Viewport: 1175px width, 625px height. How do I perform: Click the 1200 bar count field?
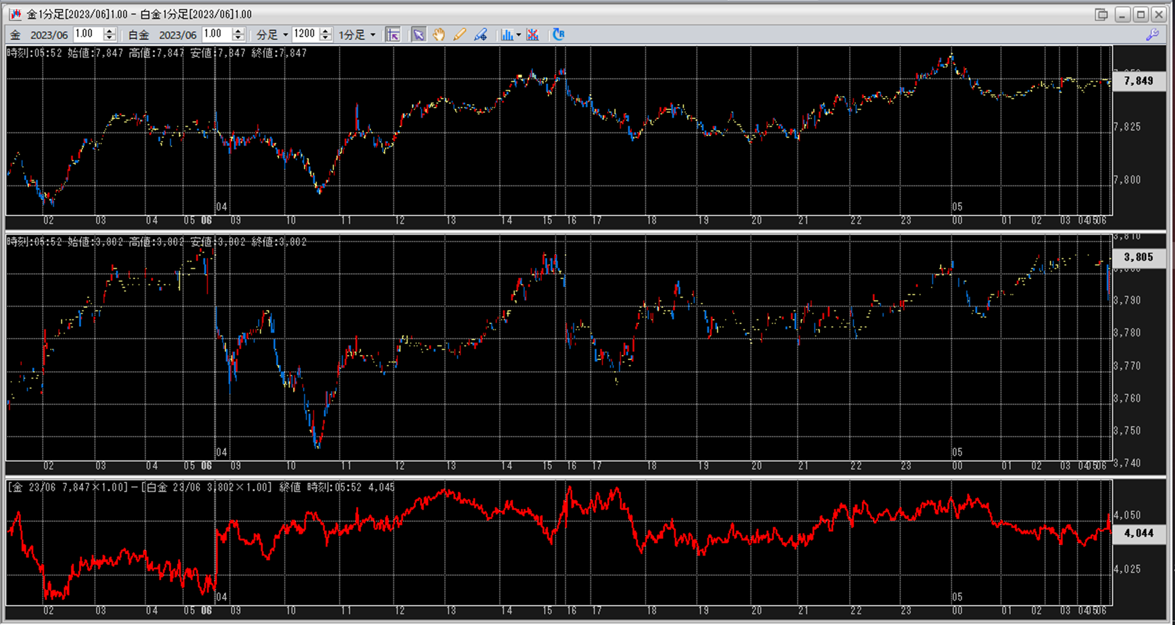pos(305,35)
